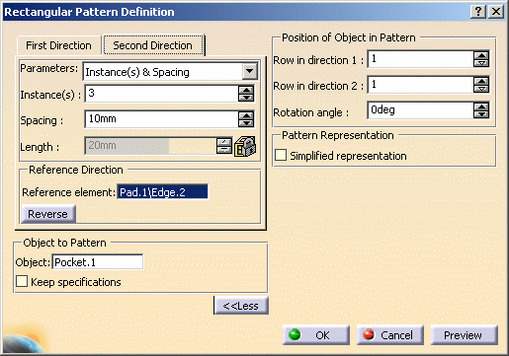Increase the Rotation angle spinner

[481, 107]
